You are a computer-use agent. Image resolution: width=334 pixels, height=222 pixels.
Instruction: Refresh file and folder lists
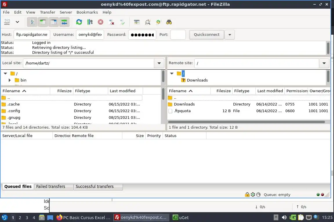tap(79, 22)
